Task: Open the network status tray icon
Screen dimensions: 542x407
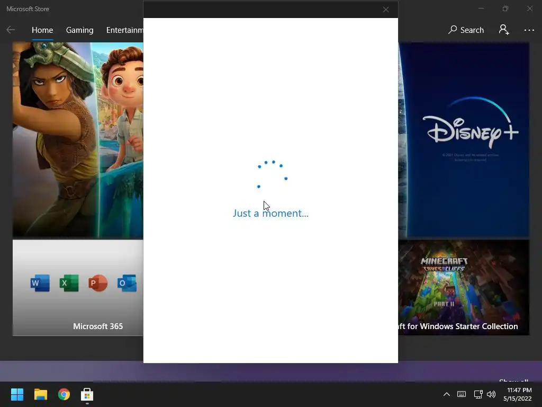Action: click(478, 394)
